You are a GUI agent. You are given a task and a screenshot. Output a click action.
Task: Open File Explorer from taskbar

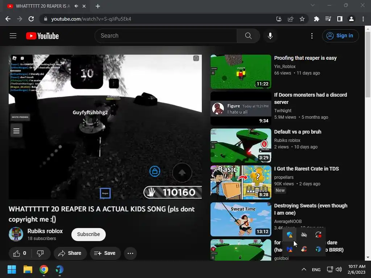(28, 269)
